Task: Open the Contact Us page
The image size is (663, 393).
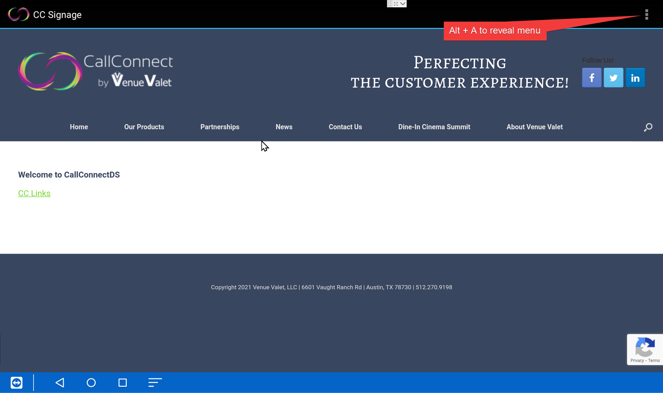Action: click(x=345, y=127)
